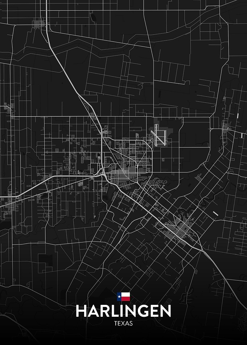247x345 pixels.
Task: Click the white stripe of the Texas flag
Action: (x=125, y=294)
